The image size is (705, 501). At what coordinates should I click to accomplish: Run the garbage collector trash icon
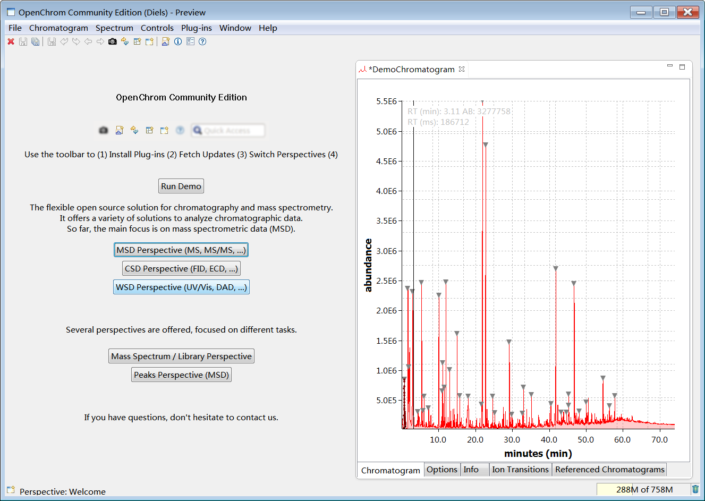pos(695,489)
